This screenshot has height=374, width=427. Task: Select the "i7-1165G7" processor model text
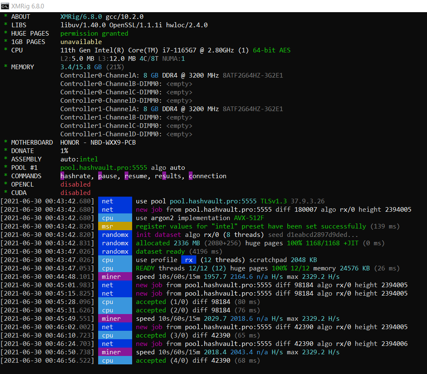click(179, 50)
